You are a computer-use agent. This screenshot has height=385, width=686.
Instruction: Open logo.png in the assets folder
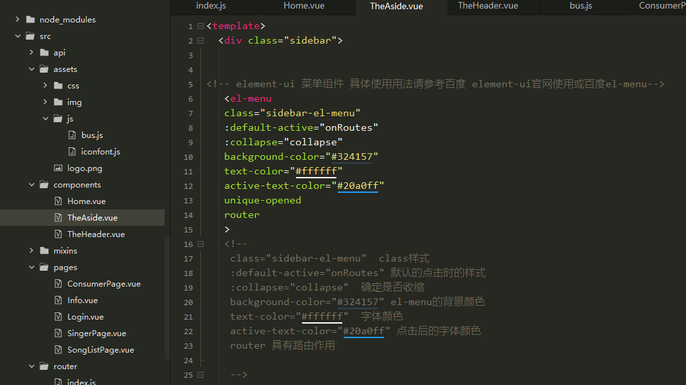pos(85,168)
